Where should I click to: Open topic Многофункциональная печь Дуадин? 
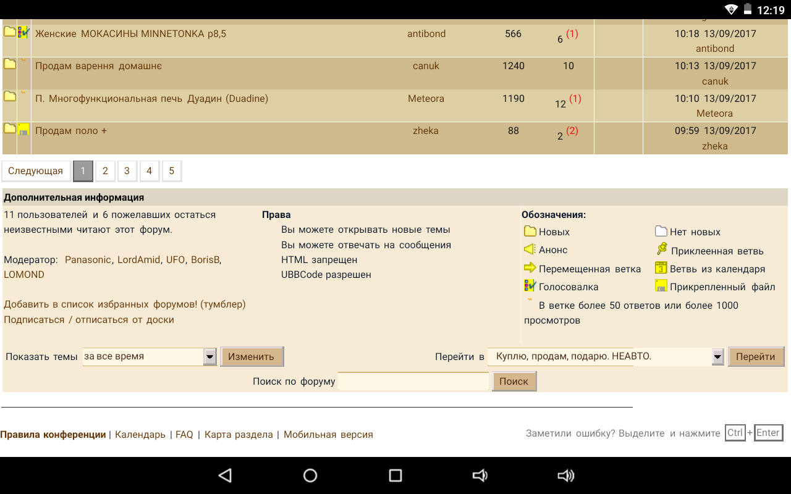pyautogui.click(x=151, y=99)
